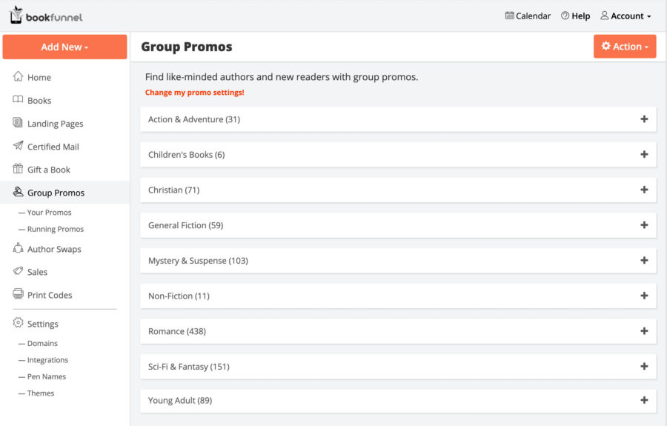Click the Landing Pages icon

(x=18, y=123)
